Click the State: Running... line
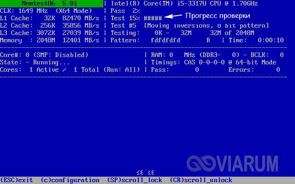This screenshot has width=295, height=184. (x=35, y=63)
